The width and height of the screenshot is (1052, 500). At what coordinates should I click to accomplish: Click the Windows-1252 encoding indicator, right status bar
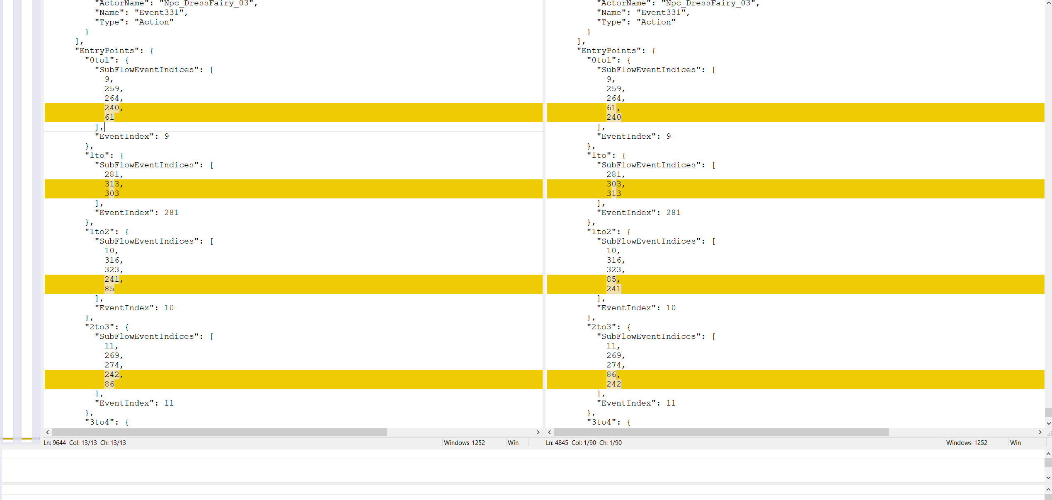(967, 442)
